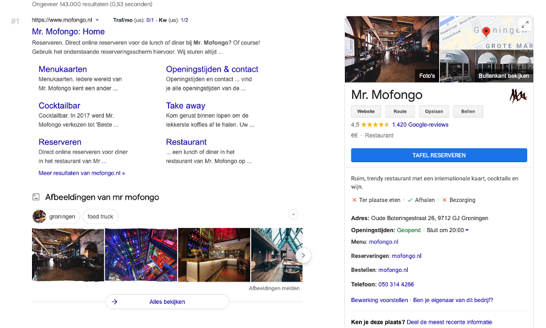Viewport: 546px width, 328px height.
Task: Open first image of restaurant interior
Action: (x=68, y=254)
